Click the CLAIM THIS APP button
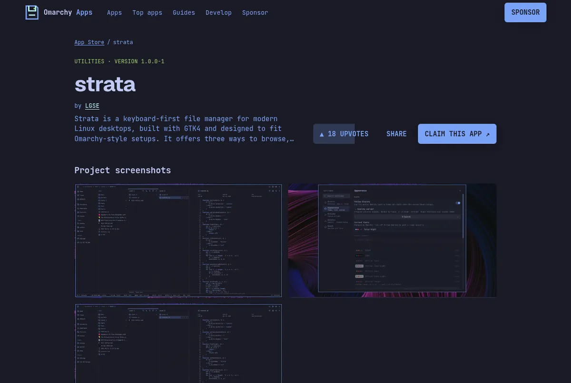This screenshot has height=383, width=571. tap(457, 134)
